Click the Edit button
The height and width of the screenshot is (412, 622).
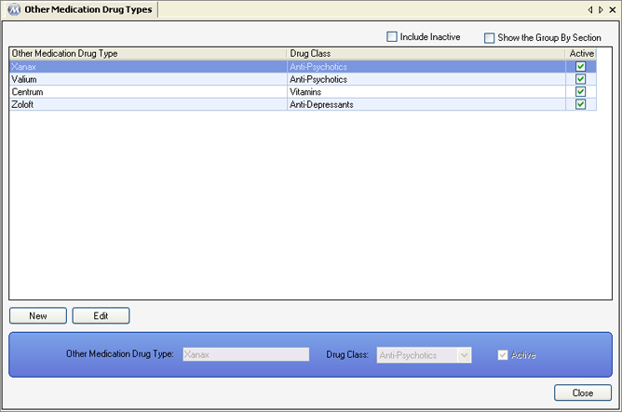pos(101,315)
